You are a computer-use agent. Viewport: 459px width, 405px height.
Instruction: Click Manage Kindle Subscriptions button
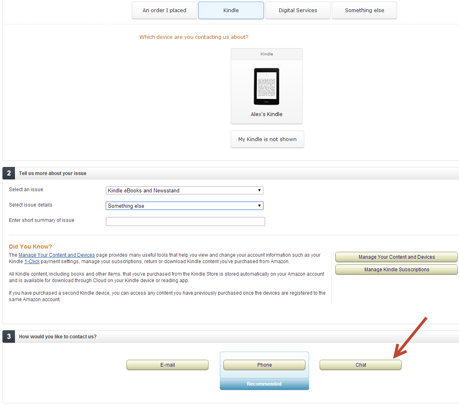(x=397, y=270)
